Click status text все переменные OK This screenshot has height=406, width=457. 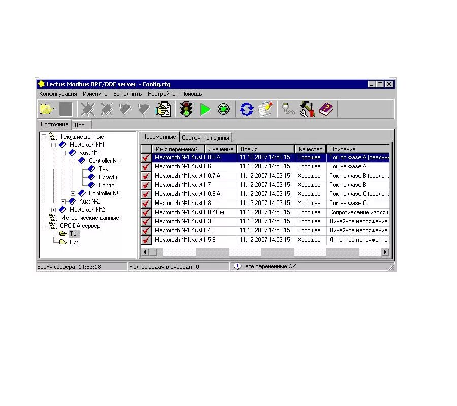(x=270, y=266)
